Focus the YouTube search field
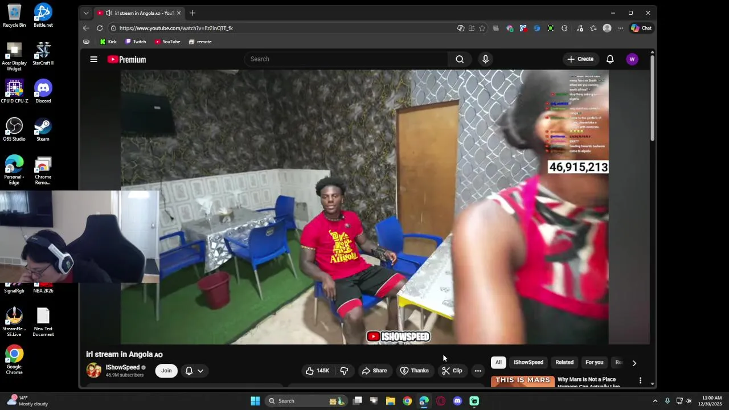This screenshot has height=410, width=729. pyautogui.click(x=346, y=59)
